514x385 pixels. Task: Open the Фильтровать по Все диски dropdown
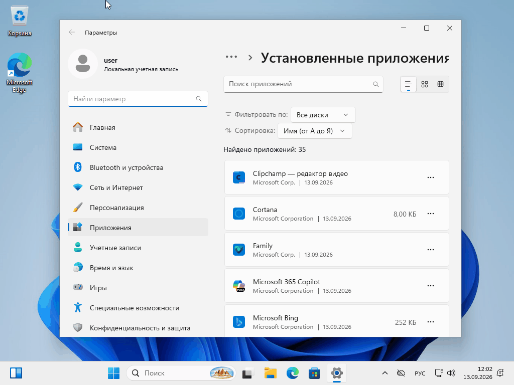point(323,115)
